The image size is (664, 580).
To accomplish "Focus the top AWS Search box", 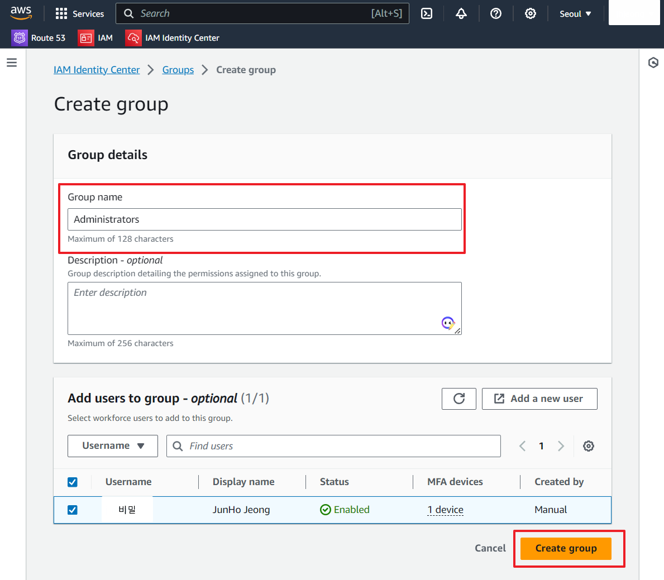I will 262,13.
